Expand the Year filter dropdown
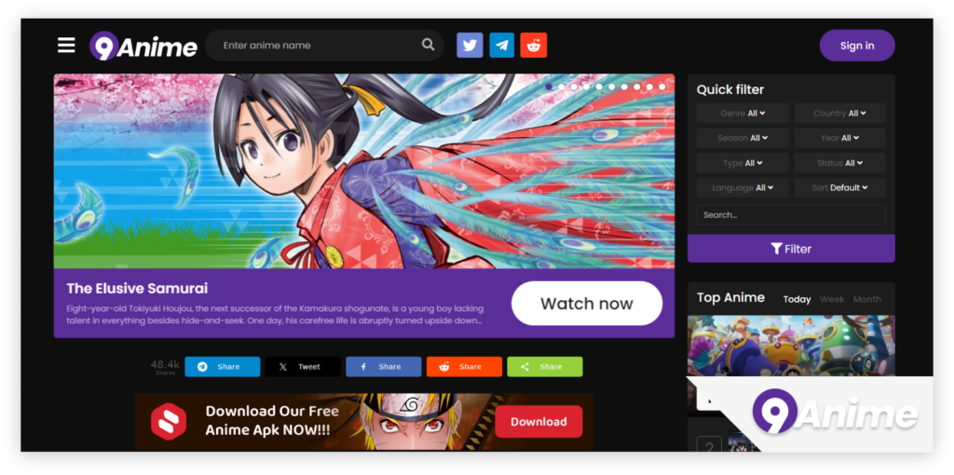Screen dimensions: 954x475 (839, 138)
